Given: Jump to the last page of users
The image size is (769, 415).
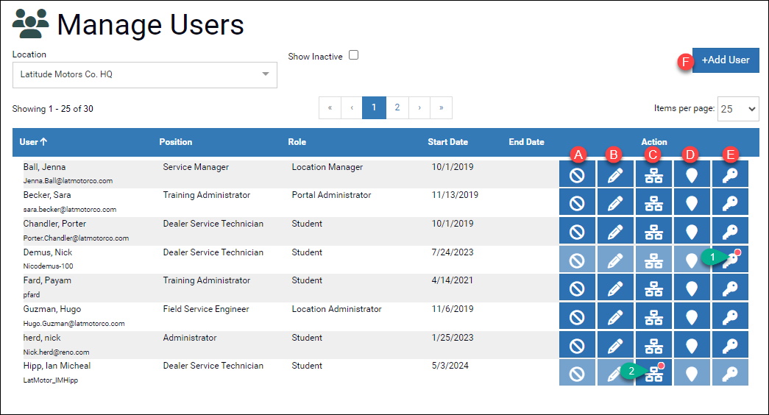Looking at the screenshot, I should pyautogui.click(x=441, y=107).
